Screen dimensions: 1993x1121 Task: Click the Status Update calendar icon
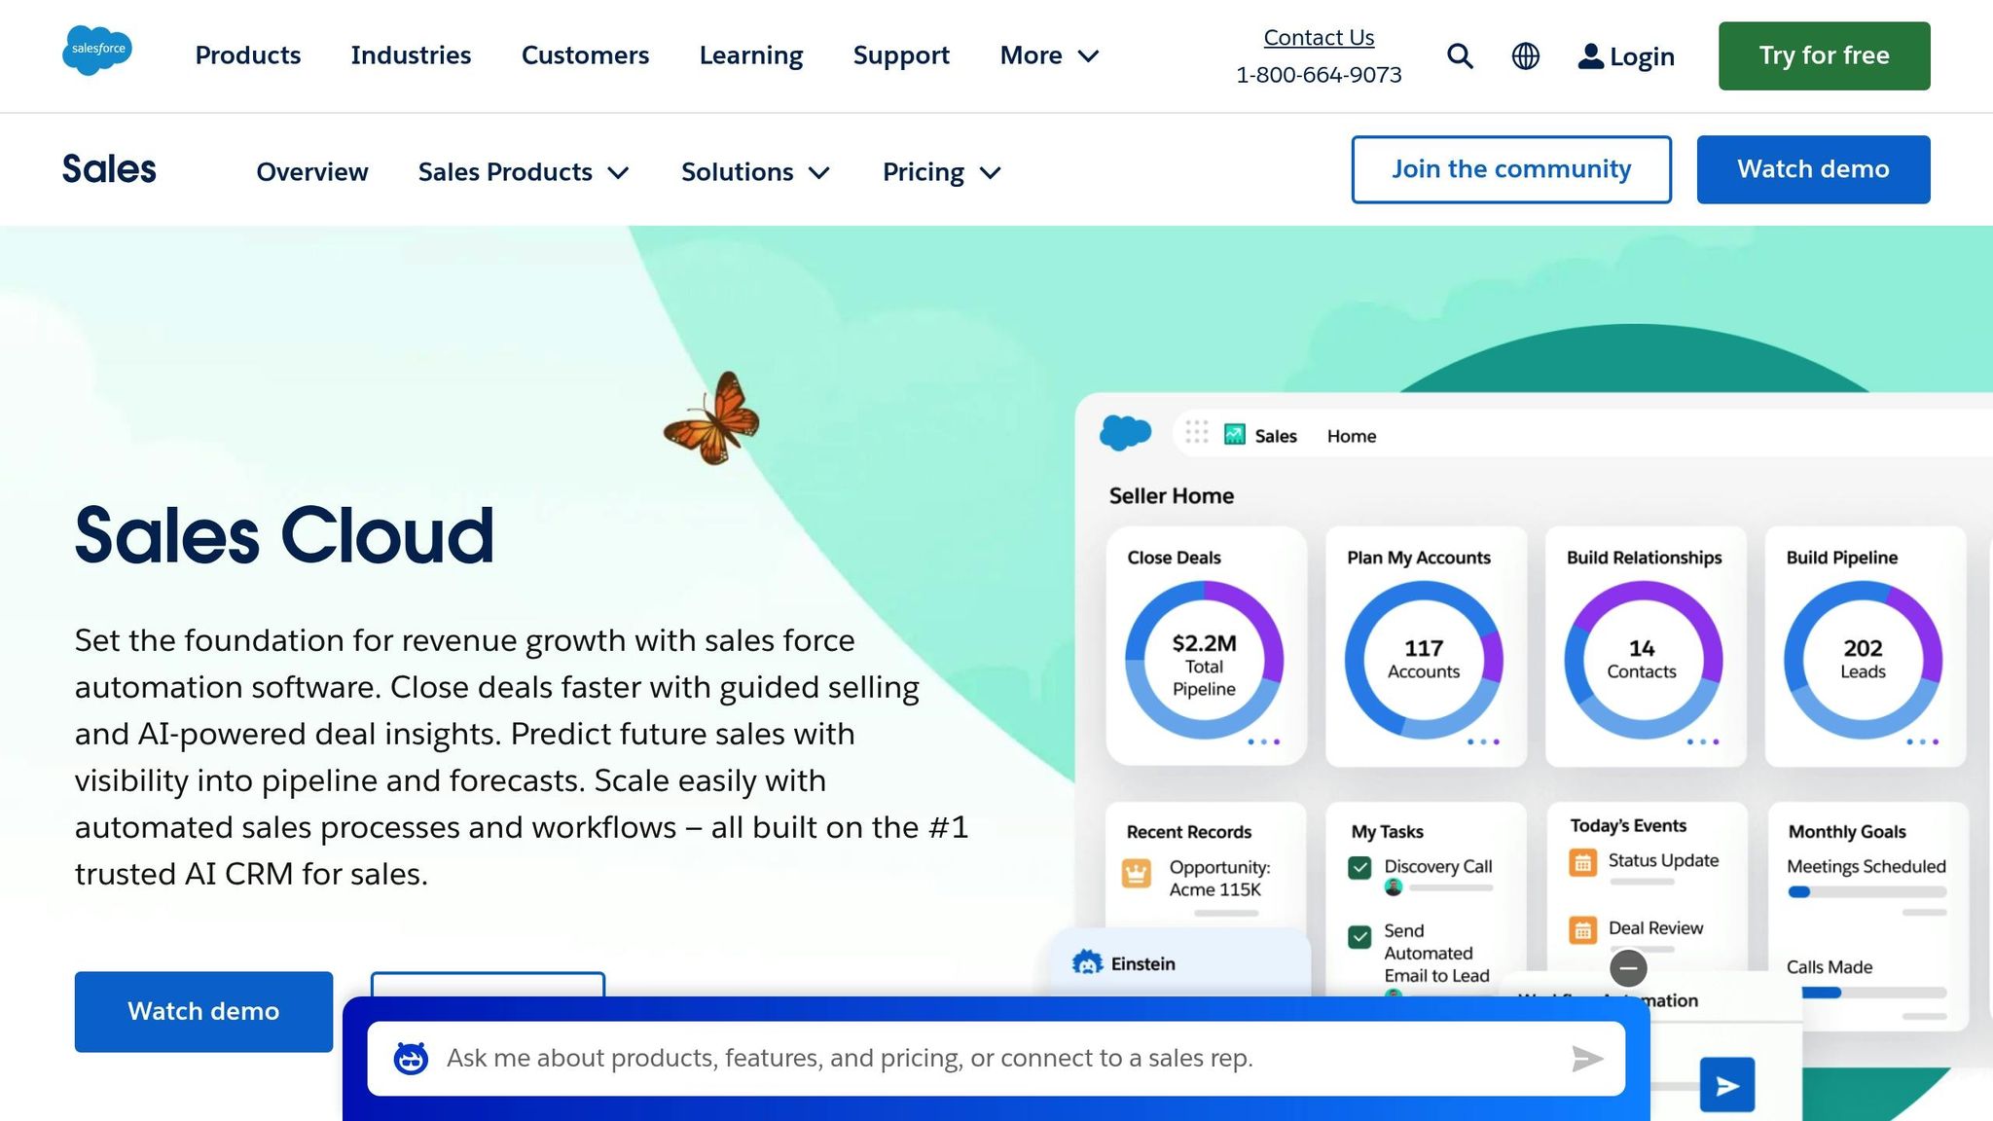(x=1582, y=862)
